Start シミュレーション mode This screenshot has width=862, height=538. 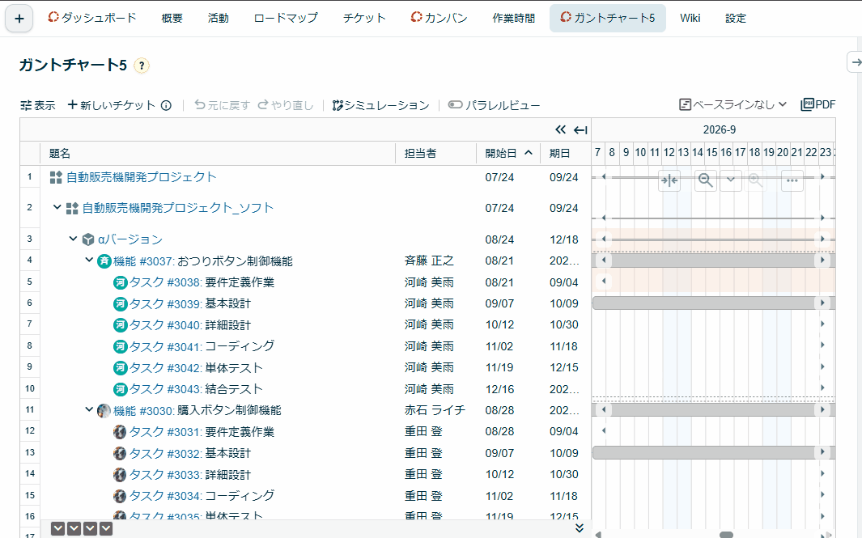tap(380, 105)
